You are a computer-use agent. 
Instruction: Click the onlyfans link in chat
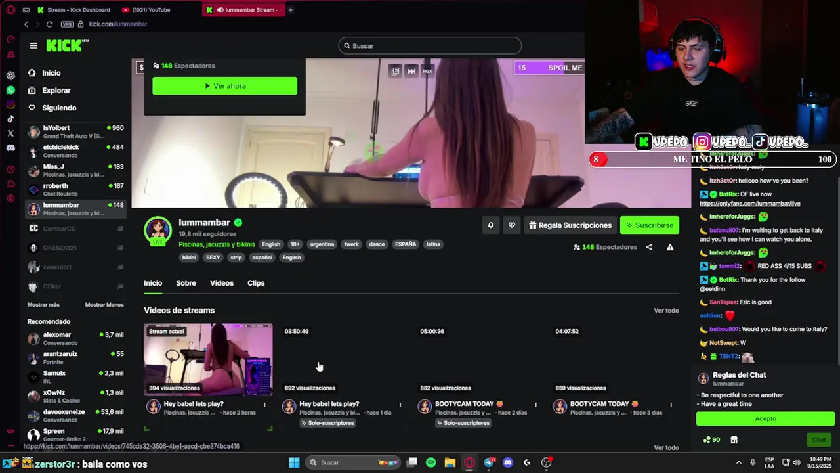750,204
